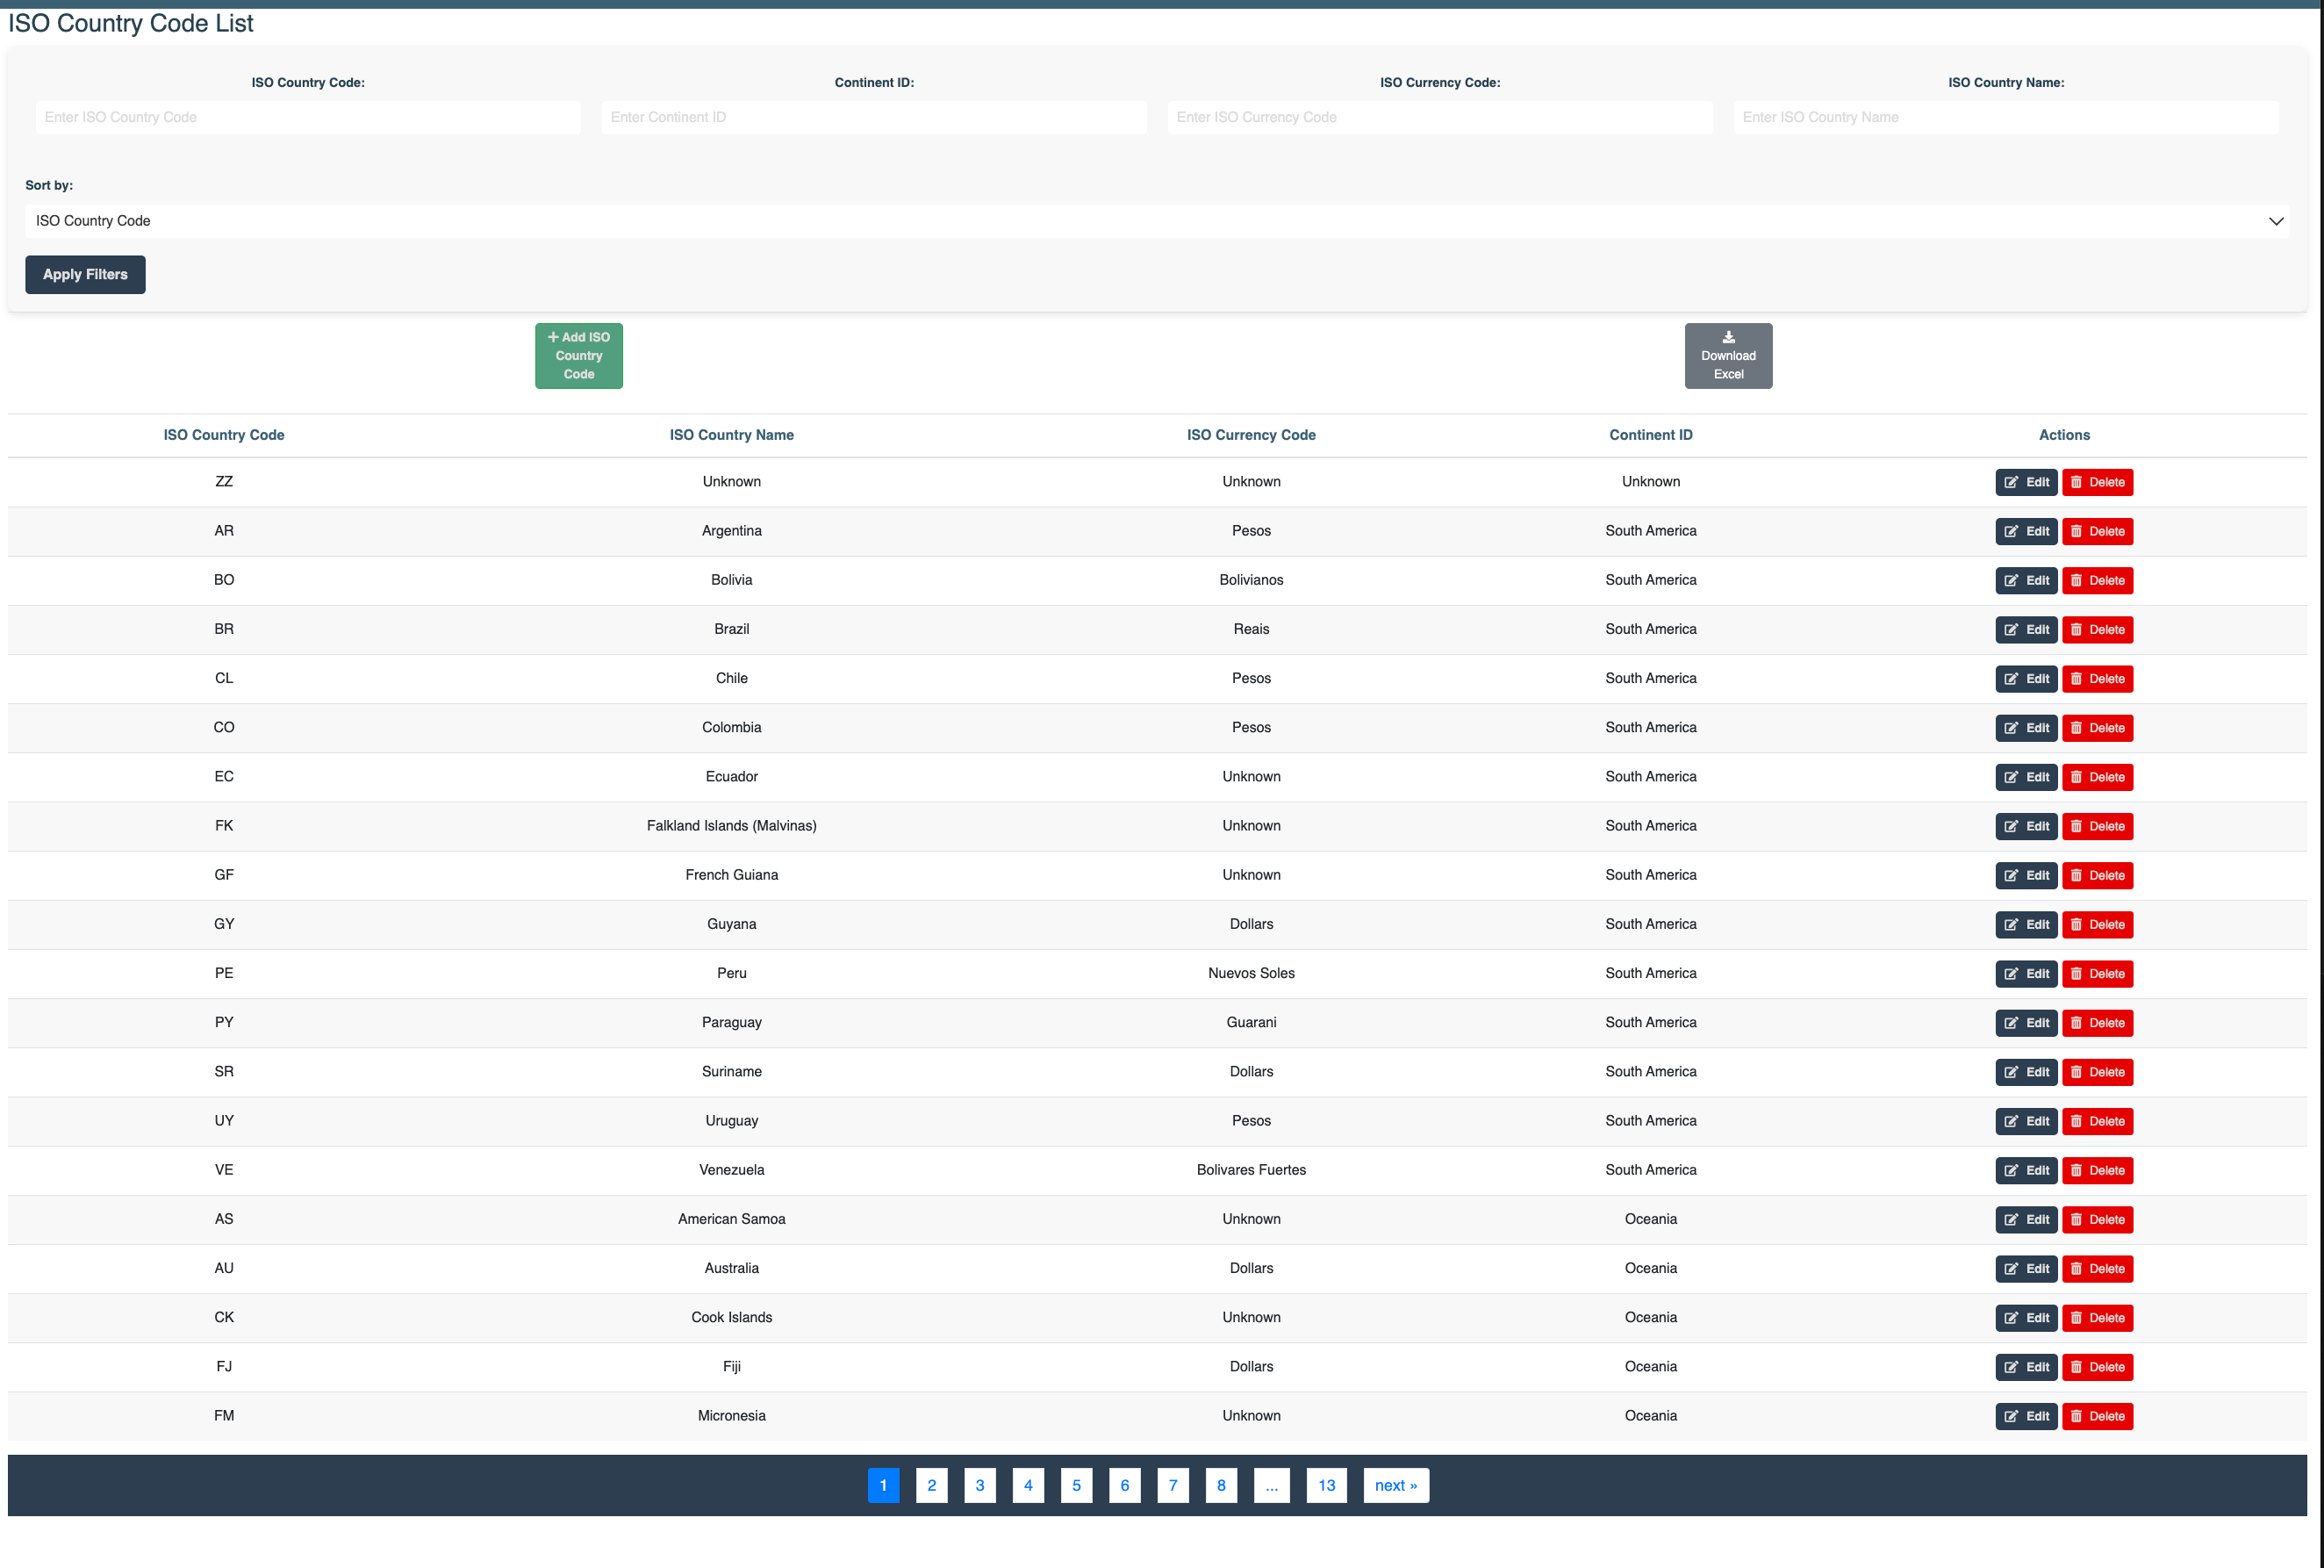Viewport: 2324px width, 1568px height.
Task: Edit the Bolivia entry
Action: tap(2026, 580)
